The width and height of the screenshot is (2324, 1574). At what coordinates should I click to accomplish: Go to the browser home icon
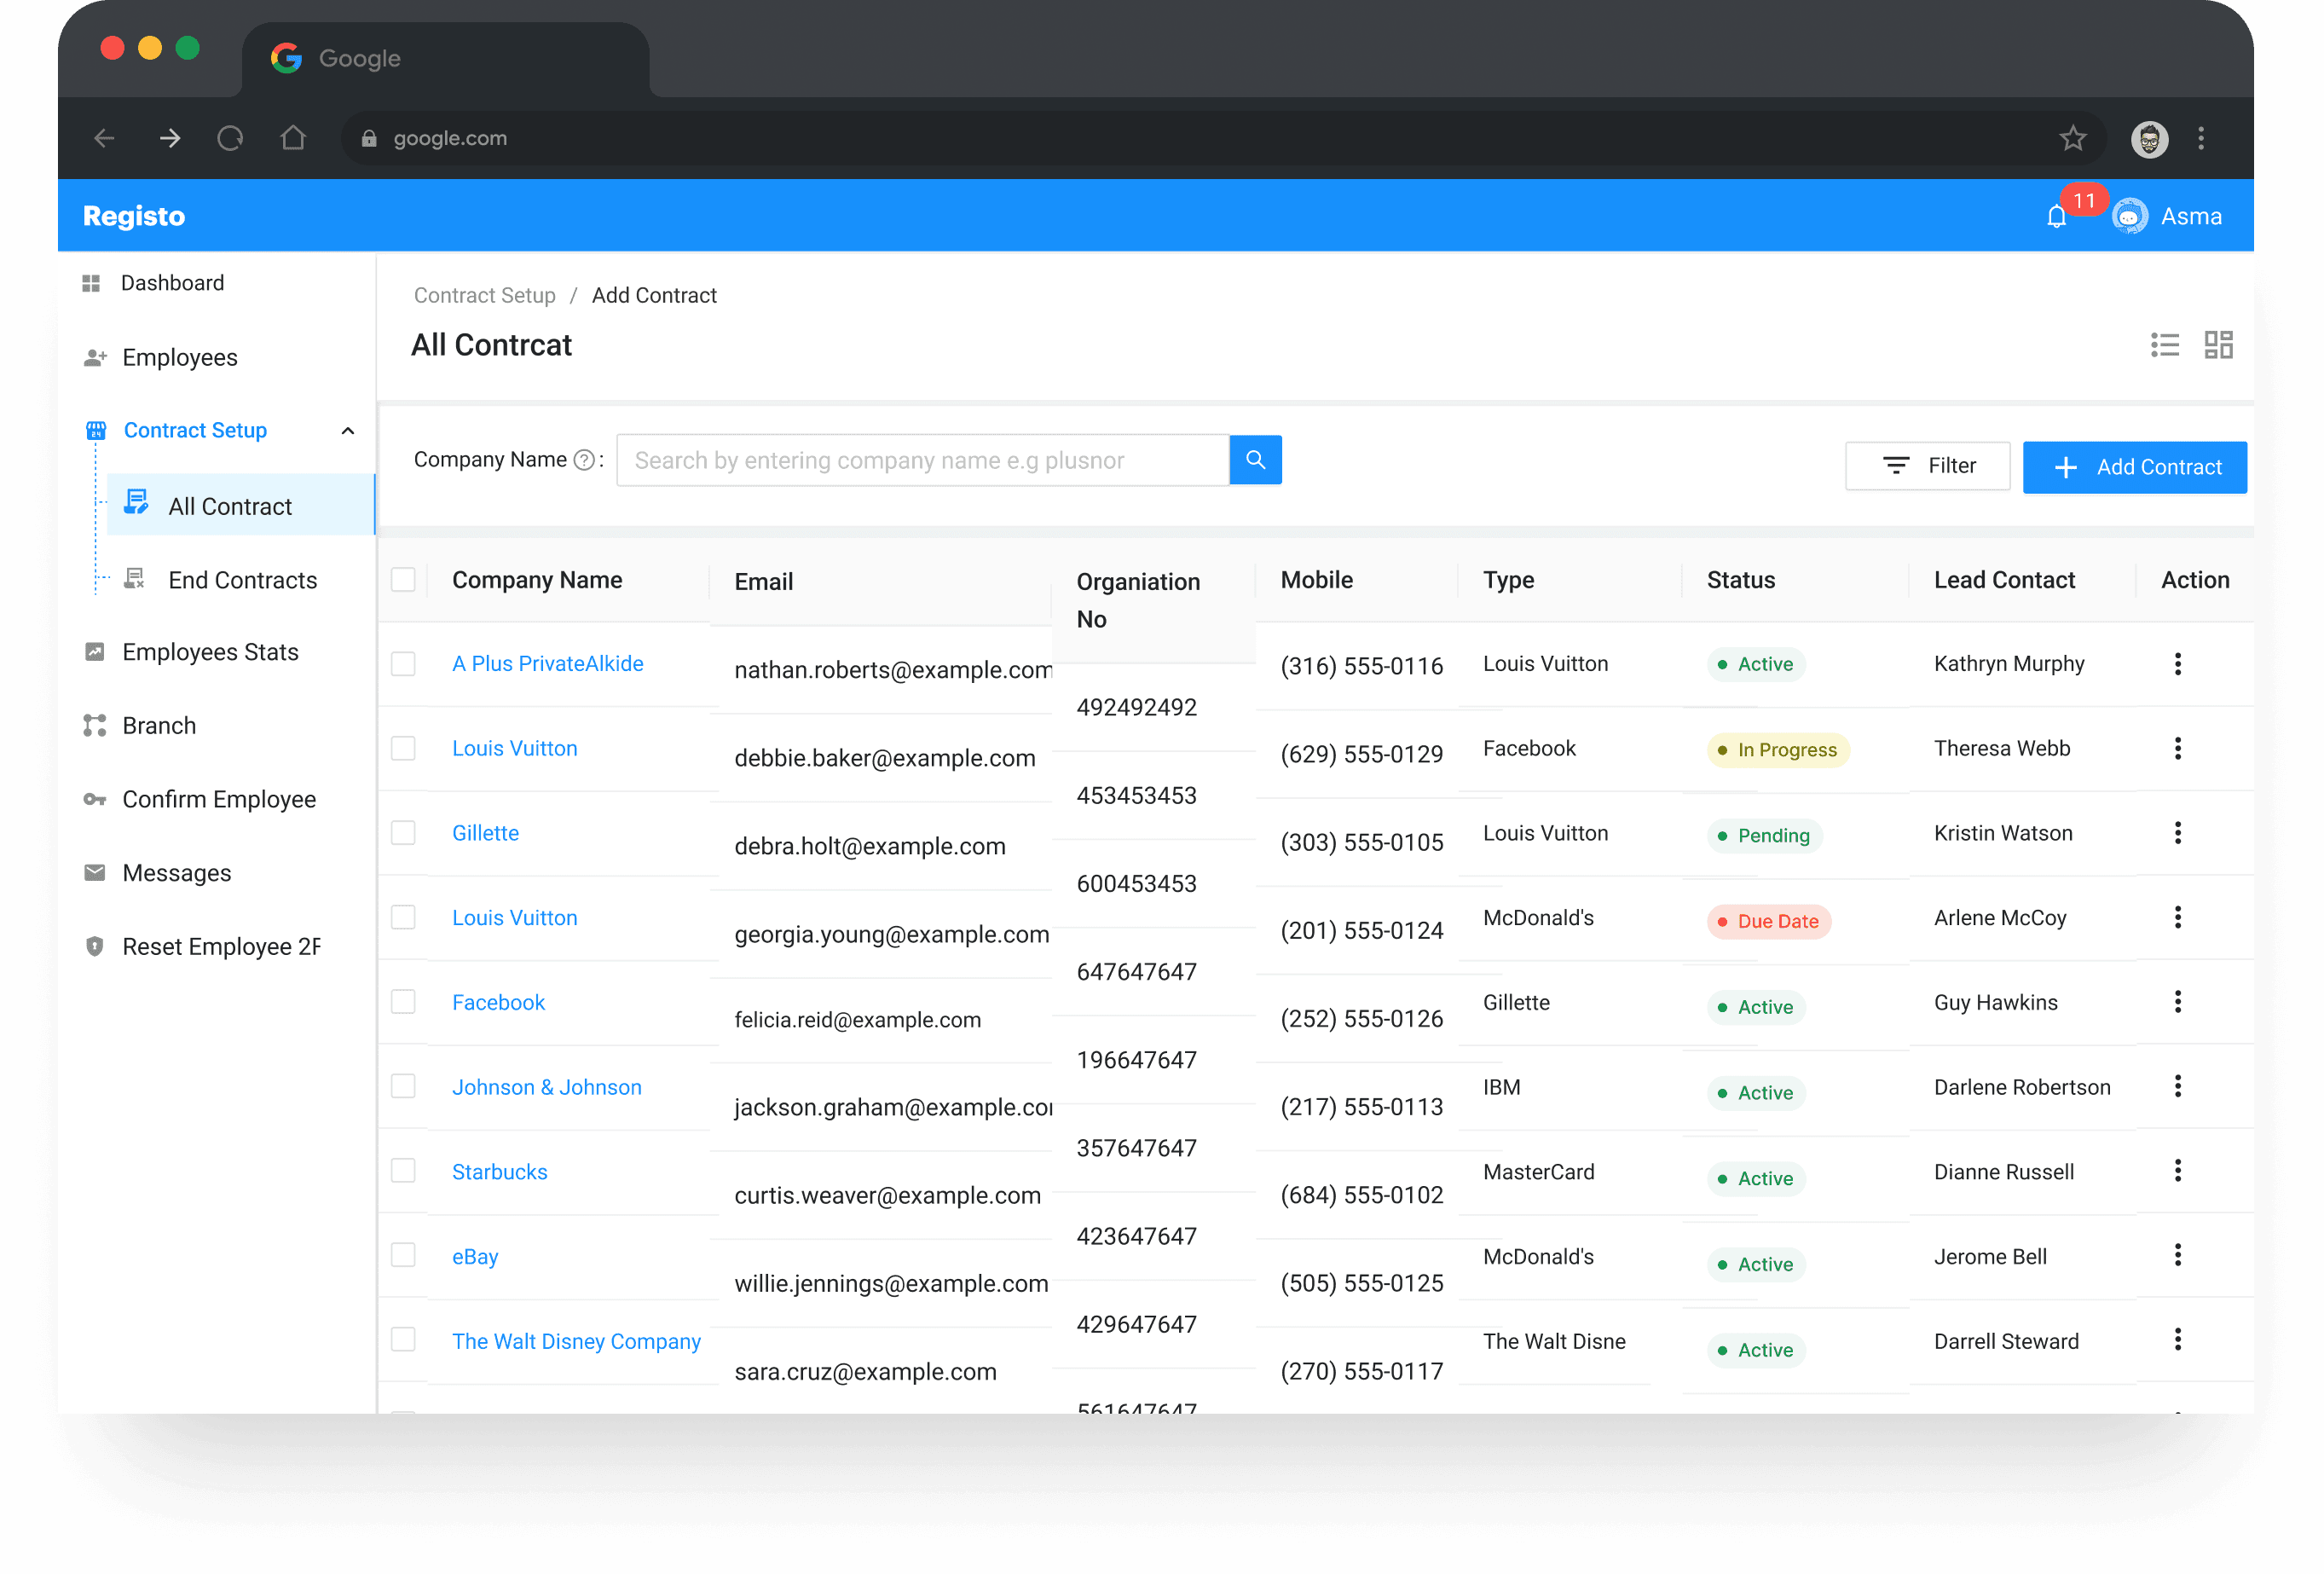(x=293, y=138)
